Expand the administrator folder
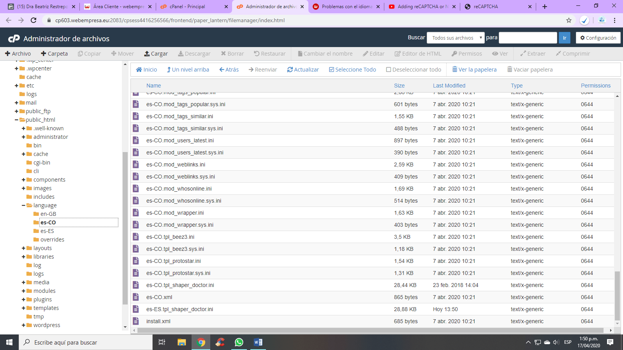623x350 pixels. (x=24, y=137)
